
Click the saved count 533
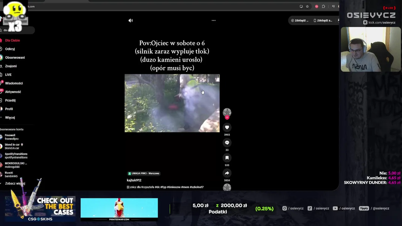click(x=227, y=165)
